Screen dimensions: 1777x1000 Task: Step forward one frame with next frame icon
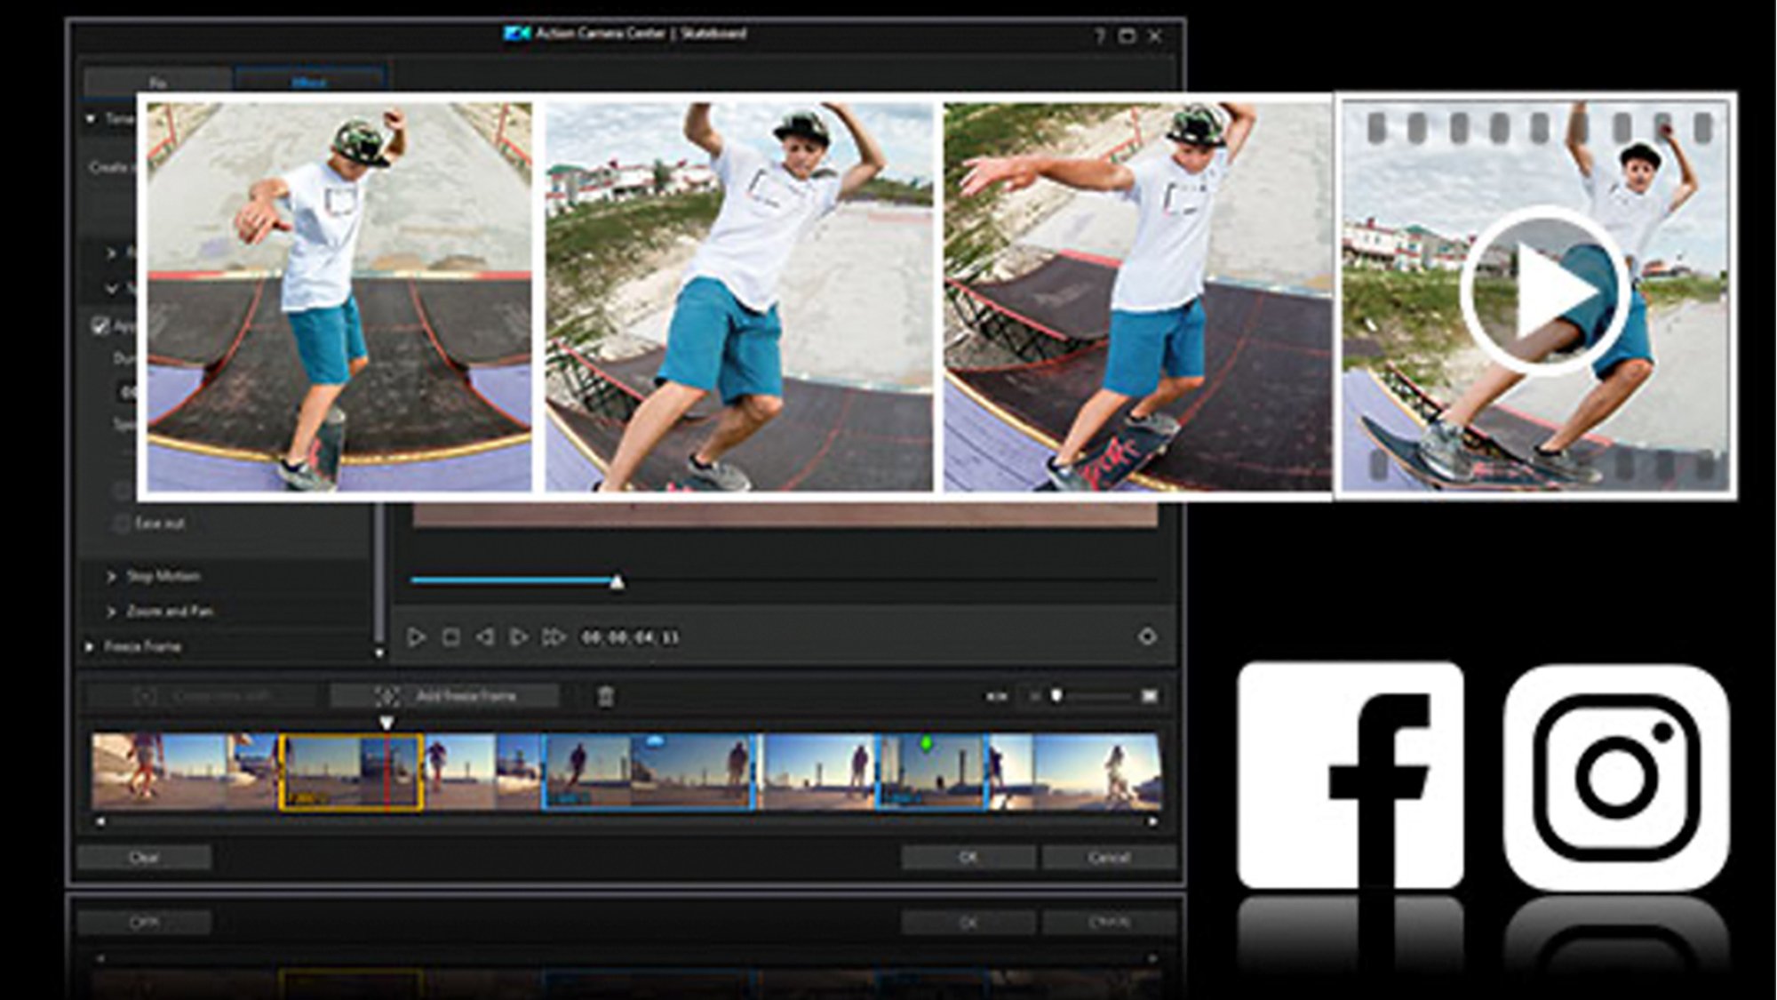518,636
